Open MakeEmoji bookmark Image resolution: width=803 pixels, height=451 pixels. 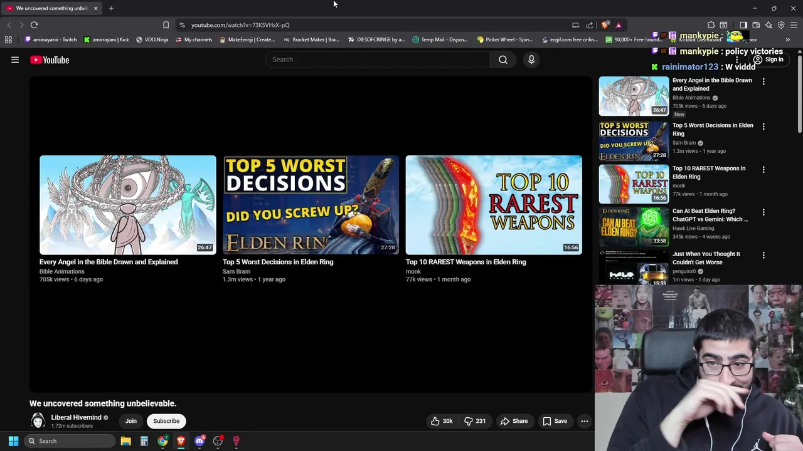(247, 39)
